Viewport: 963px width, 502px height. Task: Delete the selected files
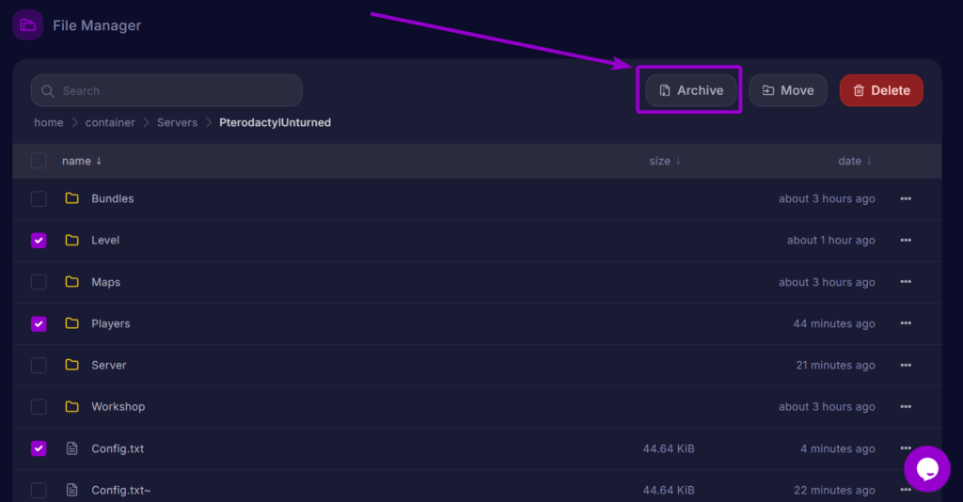pos(881,90)
